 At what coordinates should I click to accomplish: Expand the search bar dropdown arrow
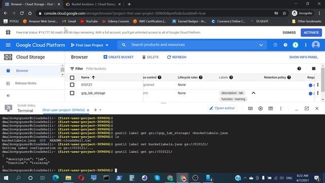coord(261,45)
